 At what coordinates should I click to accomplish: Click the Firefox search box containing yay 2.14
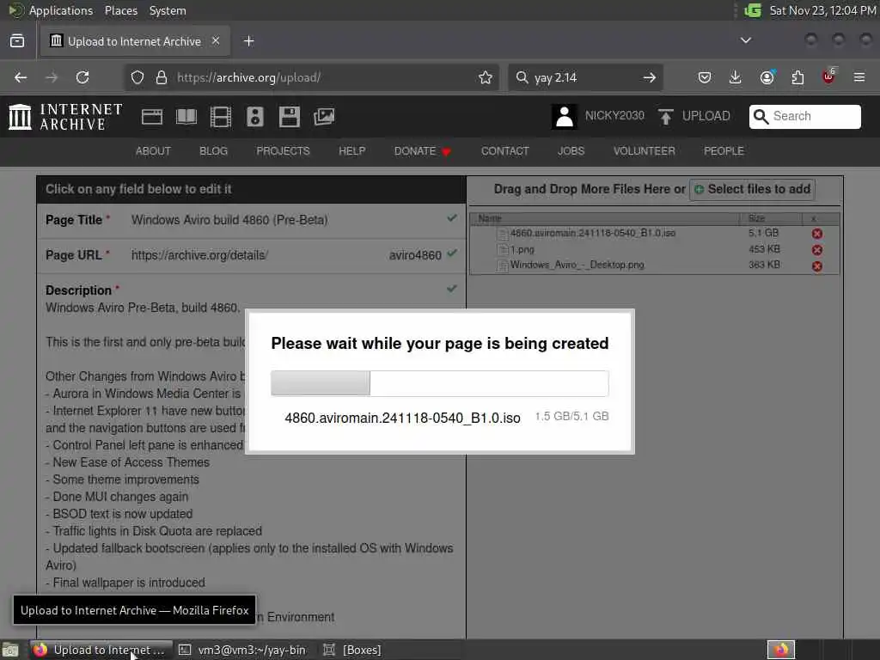585,77
